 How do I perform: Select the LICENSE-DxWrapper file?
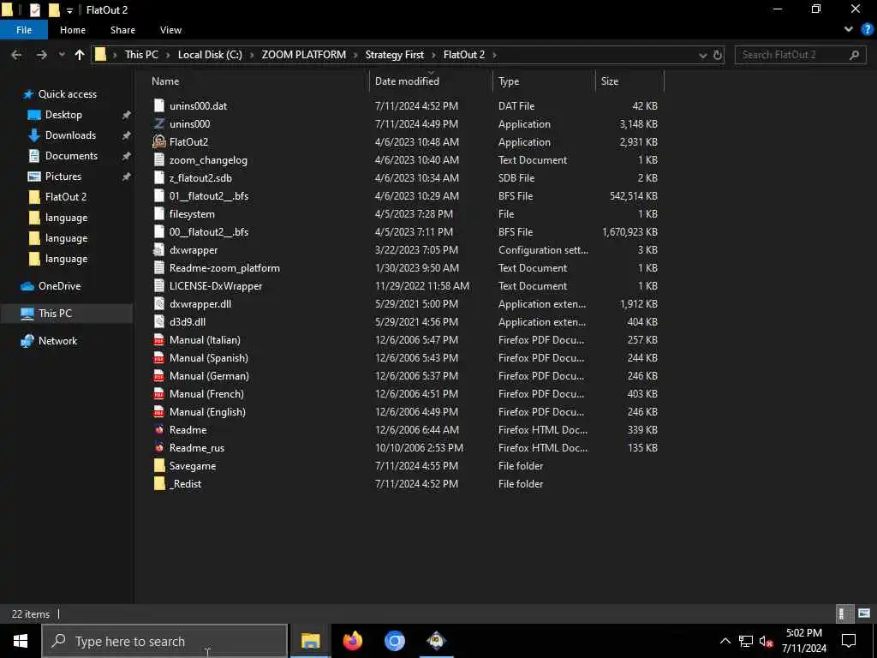215,286
